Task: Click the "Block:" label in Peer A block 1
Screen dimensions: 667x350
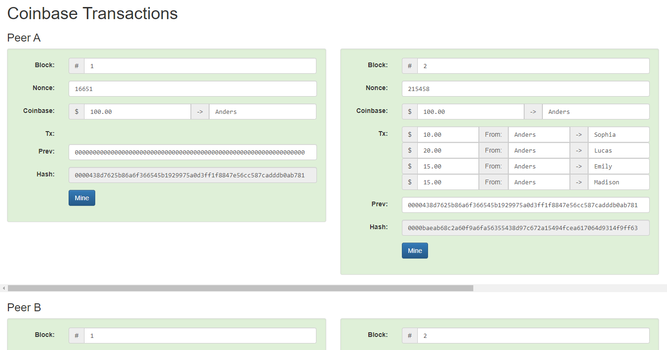Action: 45,65
